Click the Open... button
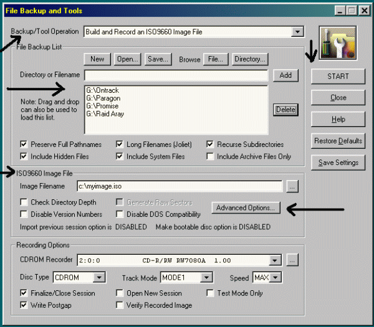 click(128, 59)
